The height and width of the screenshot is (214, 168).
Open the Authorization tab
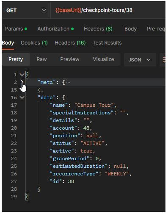(x=55, y=29)
